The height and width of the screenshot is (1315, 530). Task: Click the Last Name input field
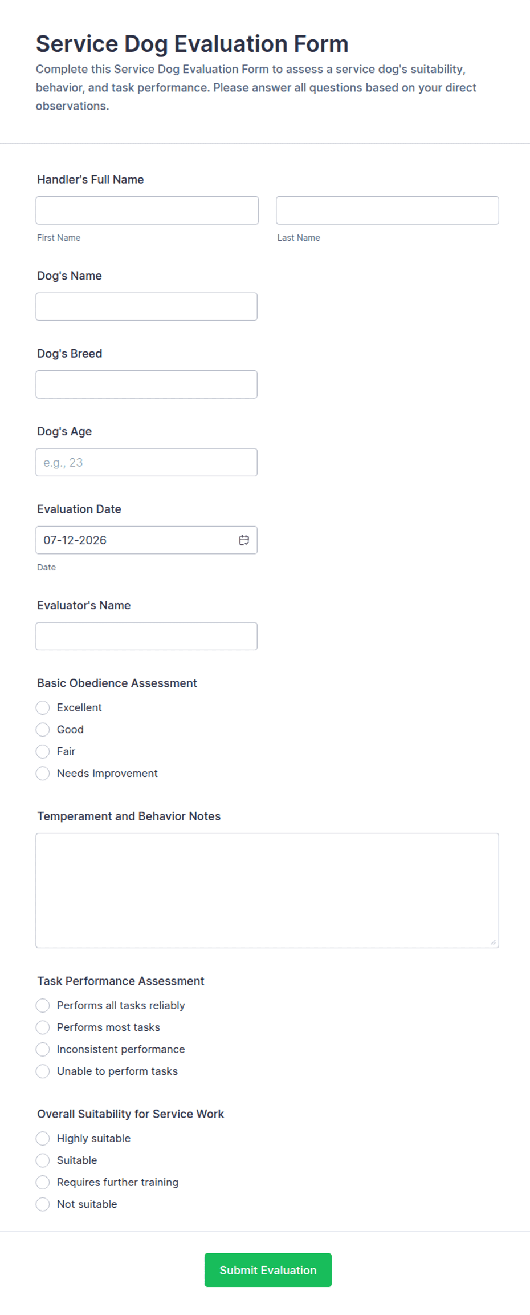pos(388,211)
